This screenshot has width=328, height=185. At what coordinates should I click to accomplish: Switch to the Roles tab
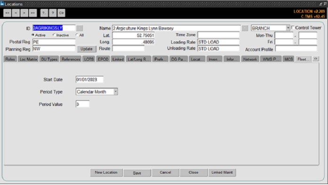10,59
